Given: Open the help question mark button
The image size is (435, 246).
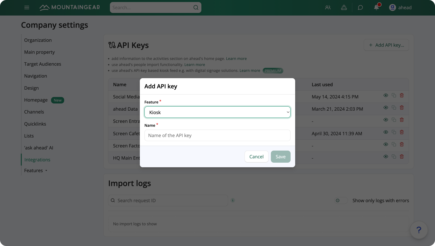Looking at the screenshot, I should click(419, 230).
